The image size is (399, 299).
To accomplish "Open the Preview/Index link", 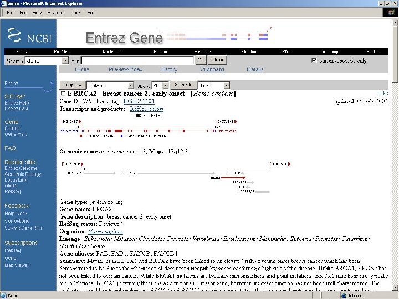I will pos(125,69).
